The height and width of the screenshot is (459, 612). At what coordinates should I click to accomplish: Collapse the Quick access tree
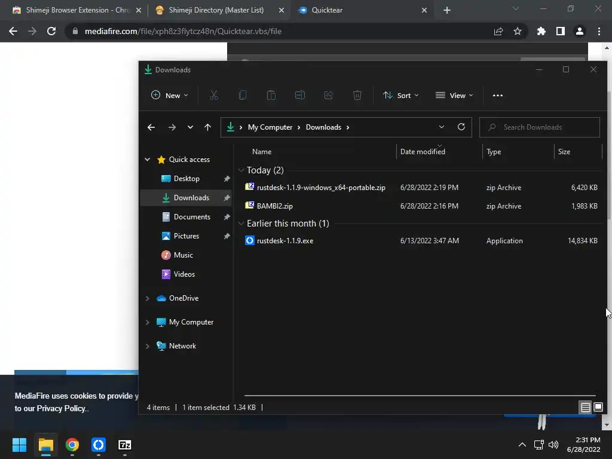[148, 159]
